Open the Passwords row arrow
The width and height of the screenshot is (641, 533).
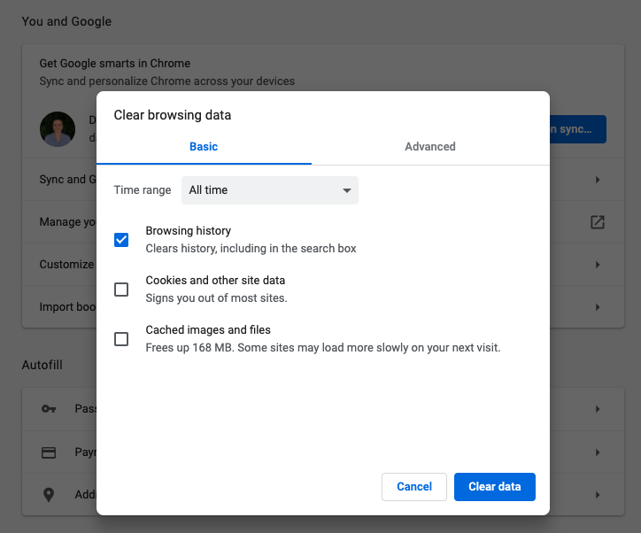[x=598, y=409]
